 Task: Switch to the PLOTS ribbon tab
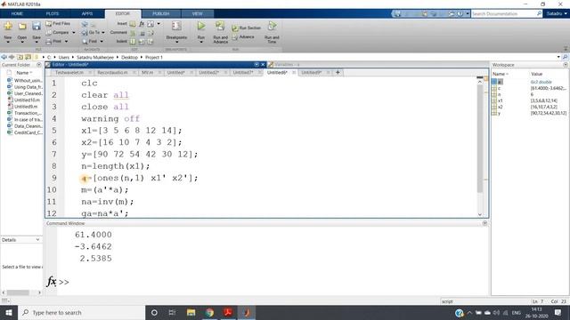point(53,14)
